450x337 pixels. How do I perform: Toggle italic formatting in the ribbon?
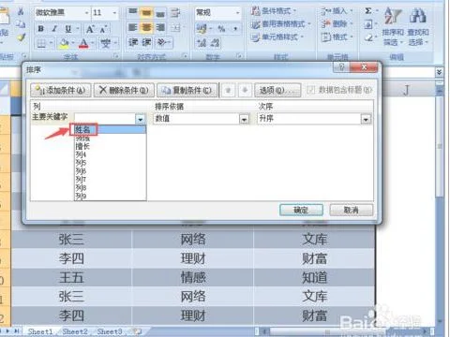click(x=54, y=29)
